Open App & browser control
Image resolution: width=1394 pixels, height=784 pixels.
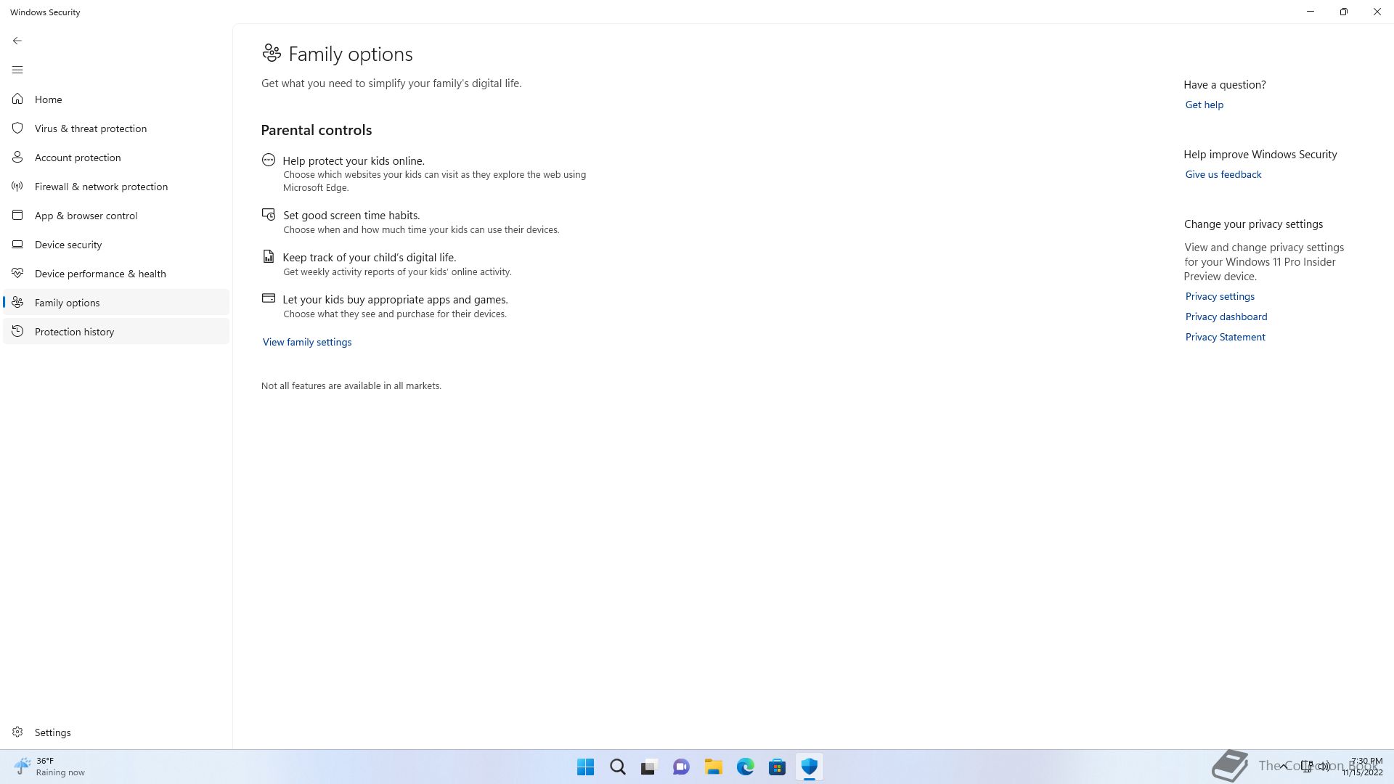click(x=86, y=216)
